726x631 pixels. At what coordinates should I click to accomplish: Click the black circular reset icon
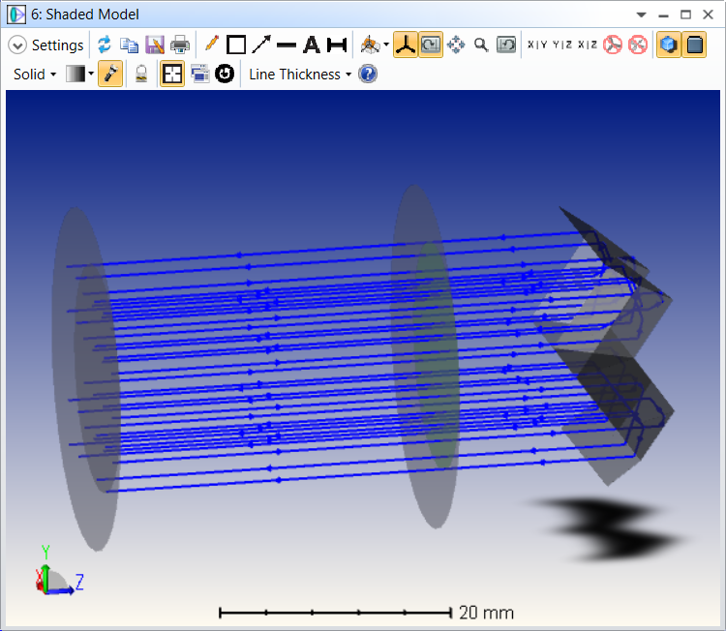click(x=225, y=74)
